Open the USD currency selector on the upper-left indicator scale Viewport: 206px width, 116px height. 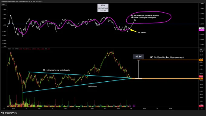click(x=4, y=5)
